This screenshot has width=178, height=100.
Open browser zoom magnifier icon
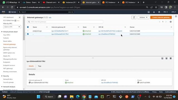147,7
